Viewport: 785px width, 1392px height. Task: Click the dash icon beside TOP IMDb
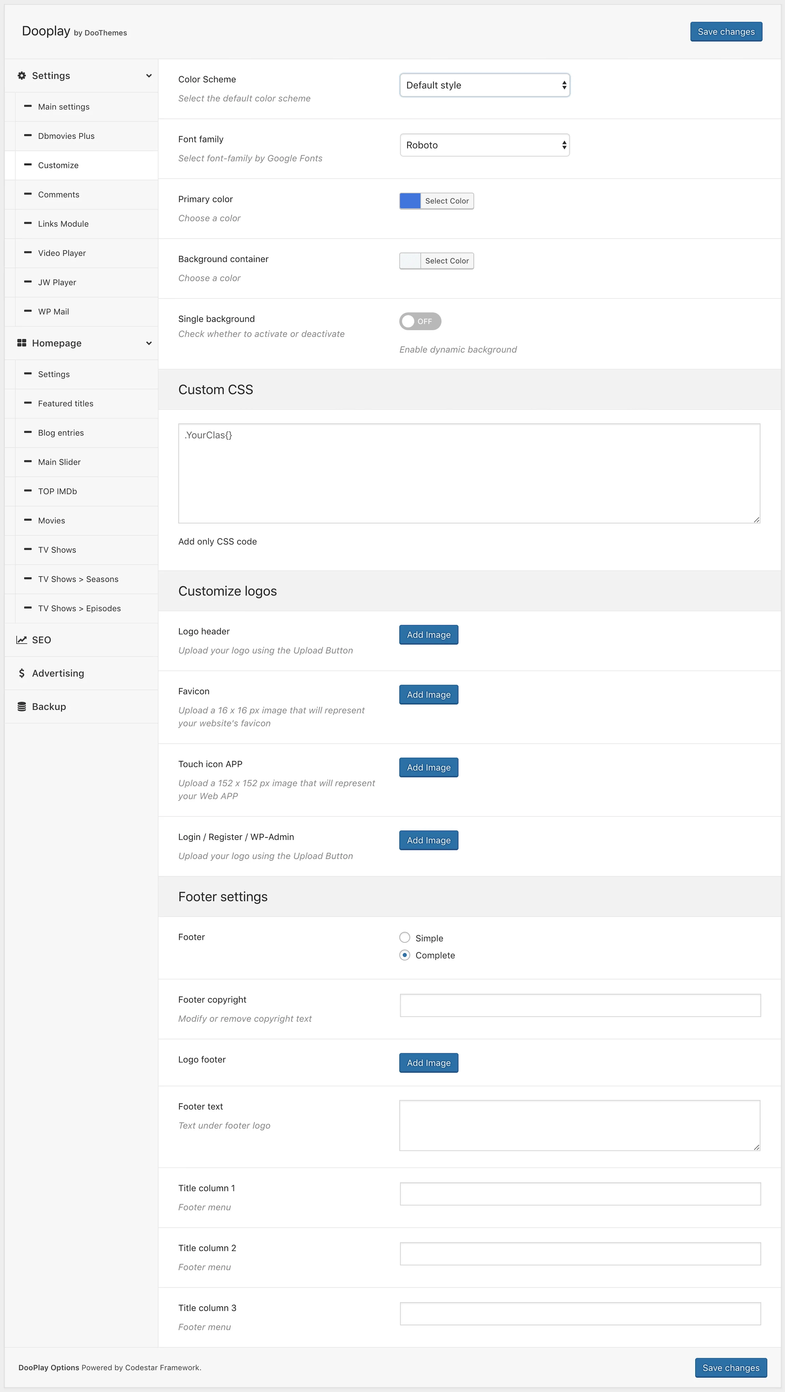tap(28, 491)
